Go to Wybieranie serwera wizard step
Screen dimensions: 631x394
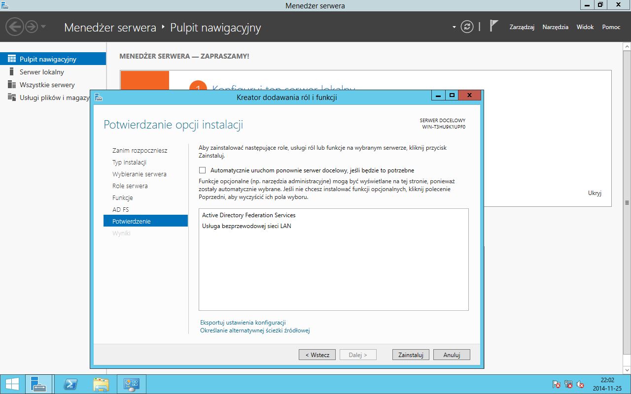pyautogui.click(x=140, y=174)
